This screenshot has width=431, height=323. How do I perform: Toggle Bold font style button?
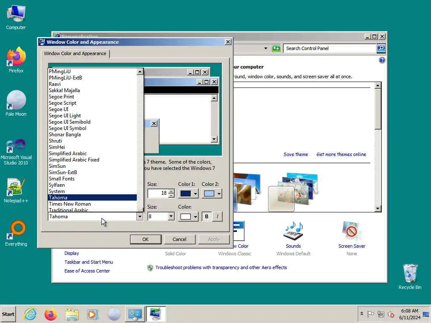pyautogui.click(x=207, y=217)
